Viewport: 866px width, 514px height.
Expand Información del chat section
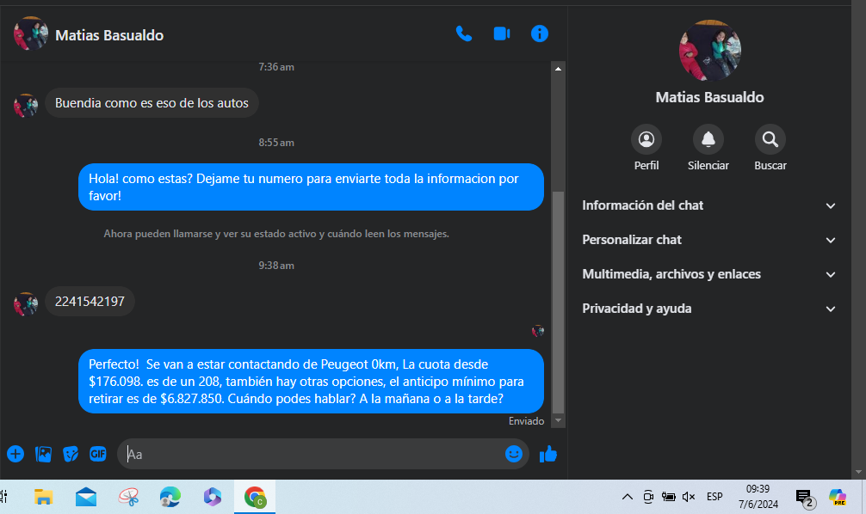point(708,205)
